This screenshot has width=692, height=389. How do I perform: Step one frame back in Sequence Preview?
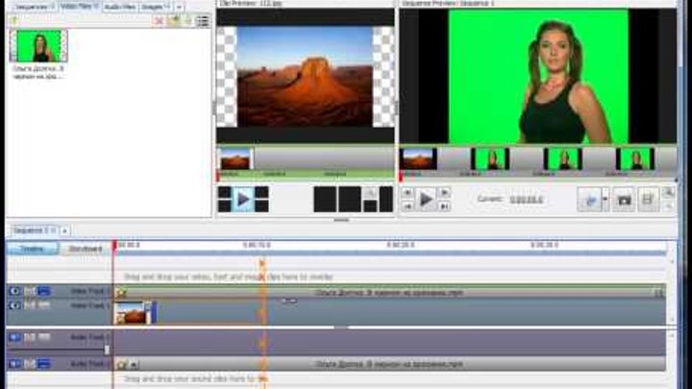point(408,193)
